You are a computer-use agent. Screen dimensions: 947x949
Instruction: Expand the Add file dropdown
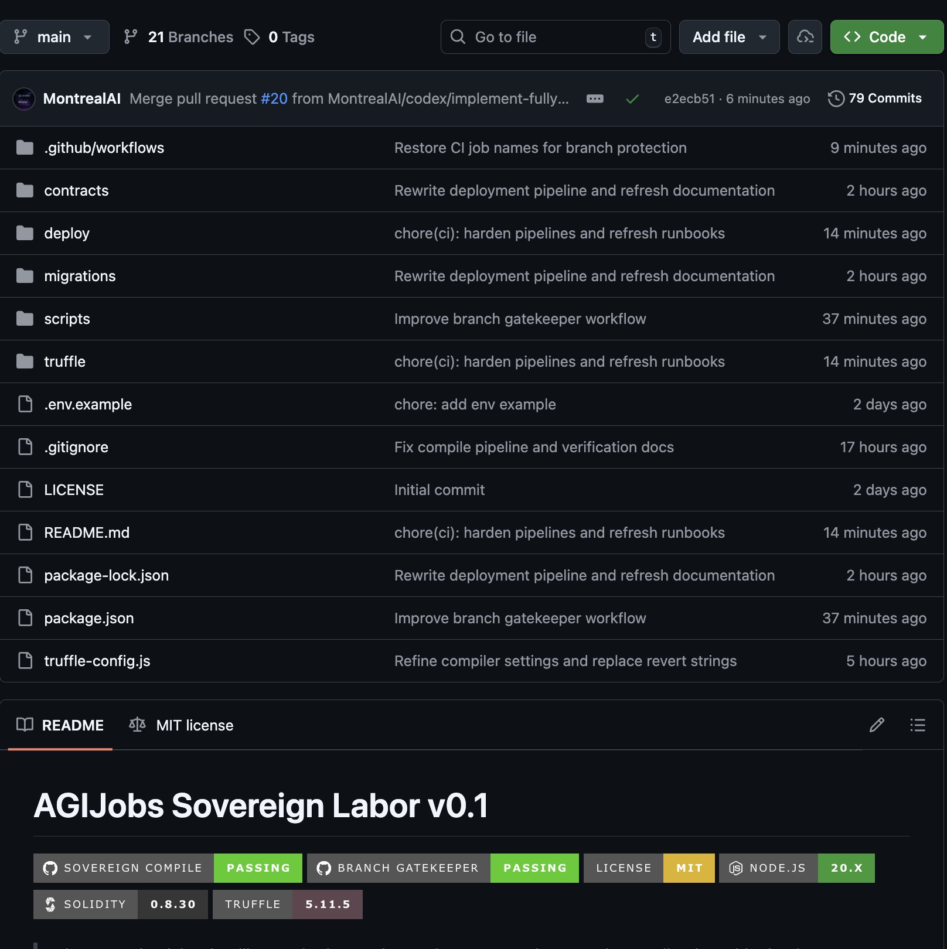(729, 37)
